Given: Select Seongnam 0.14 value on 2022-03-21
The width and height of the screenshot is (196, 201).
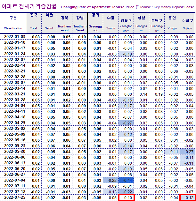Looking at the screenshot, I should click(x=141, y=94).
